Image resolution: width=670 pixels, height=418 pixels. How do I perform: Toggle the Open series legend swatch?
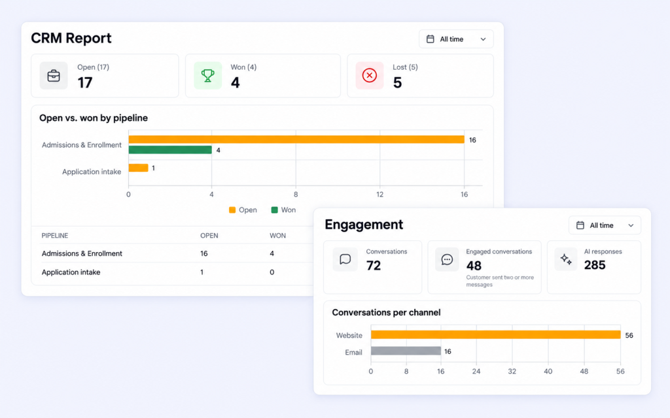pos(232,210)
